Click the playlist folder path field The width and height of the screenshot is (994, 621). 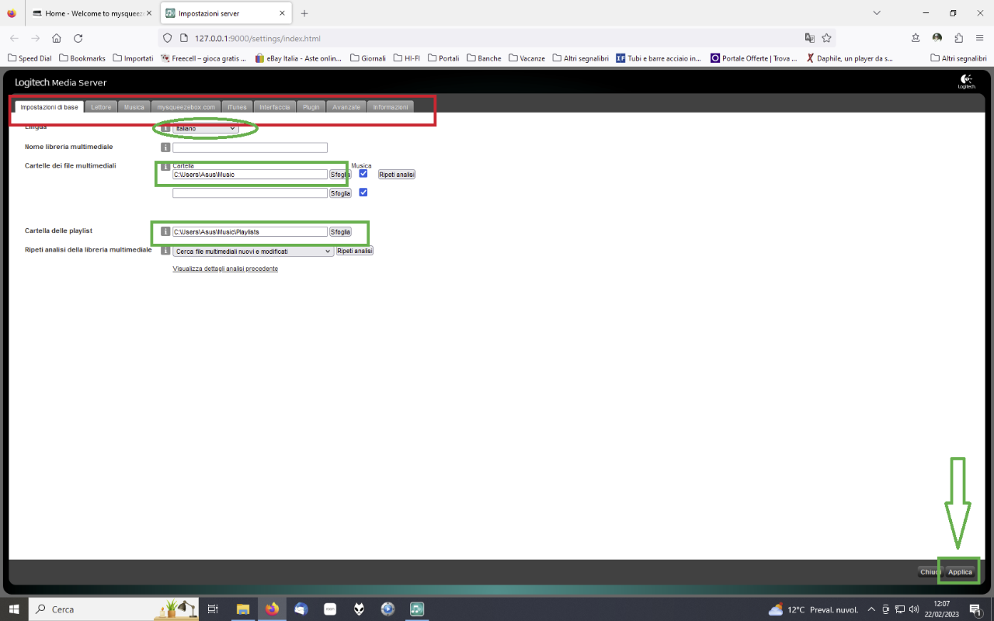pyautogui.click(x=250, y=232)
